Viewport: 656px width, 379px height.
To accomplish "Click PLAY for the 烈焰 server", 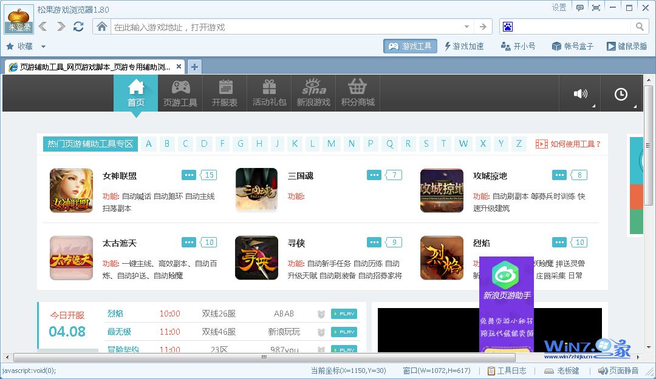I will pyautogui.click(x=343, y=314).
